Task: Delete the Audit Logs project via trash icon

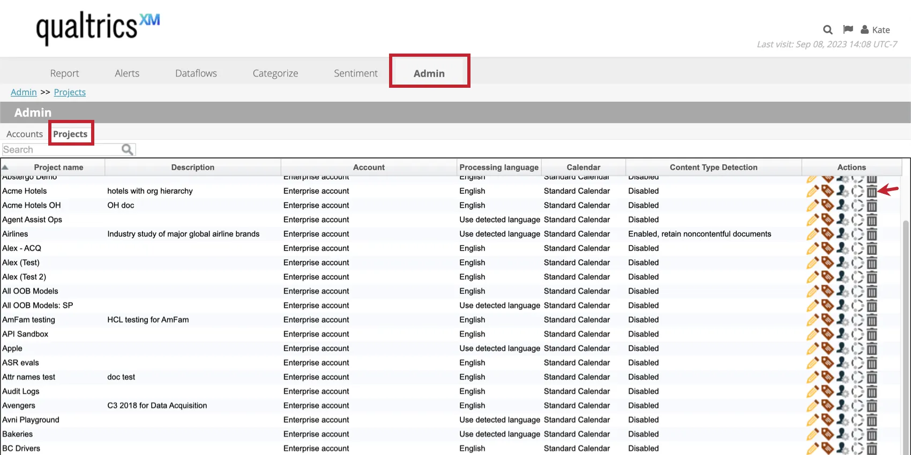Action: pyautogui.click(x=872, y=391)
